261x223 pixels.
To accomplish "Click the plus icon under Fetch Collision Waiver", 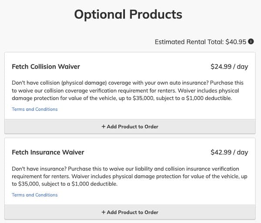I will pyautogui.click(x=104, y=126).
